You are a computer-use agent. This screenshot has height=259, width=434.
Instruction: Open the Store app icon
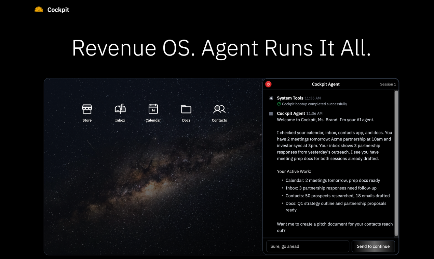point(87,109)
